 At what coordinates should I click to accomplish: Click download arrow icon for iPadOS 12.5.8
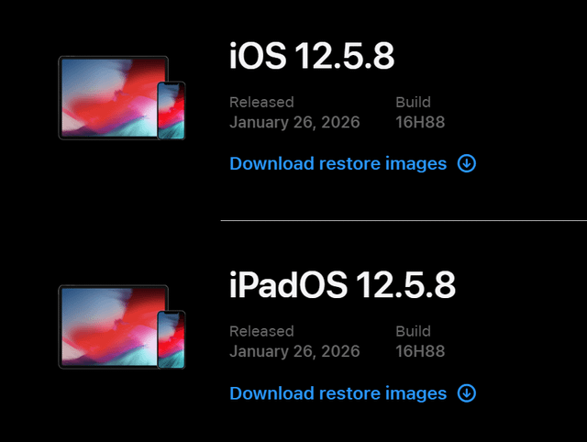point(467,393)
